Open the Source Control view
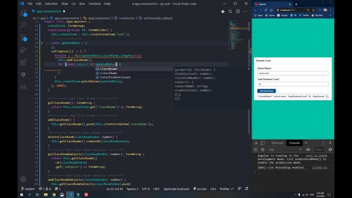 coord(23,37)
